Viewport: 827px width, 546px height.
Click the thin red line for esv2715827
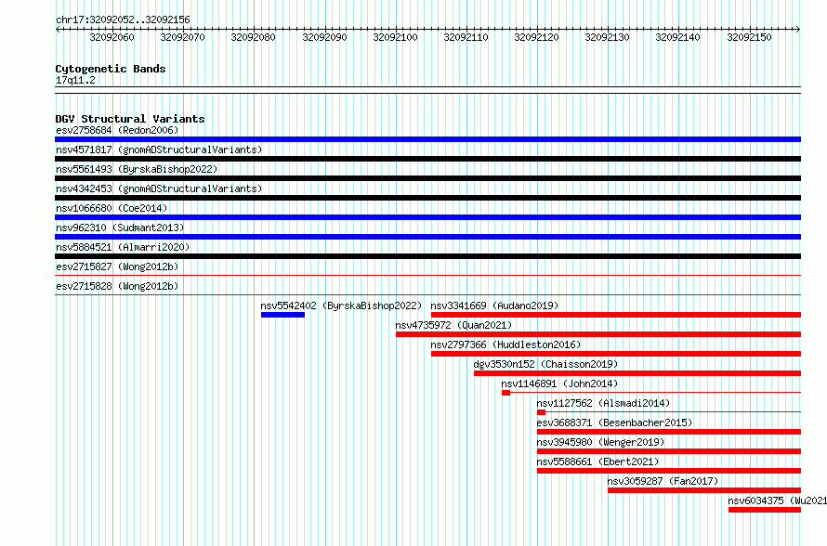pyautogui.click(x=427, y=275)
